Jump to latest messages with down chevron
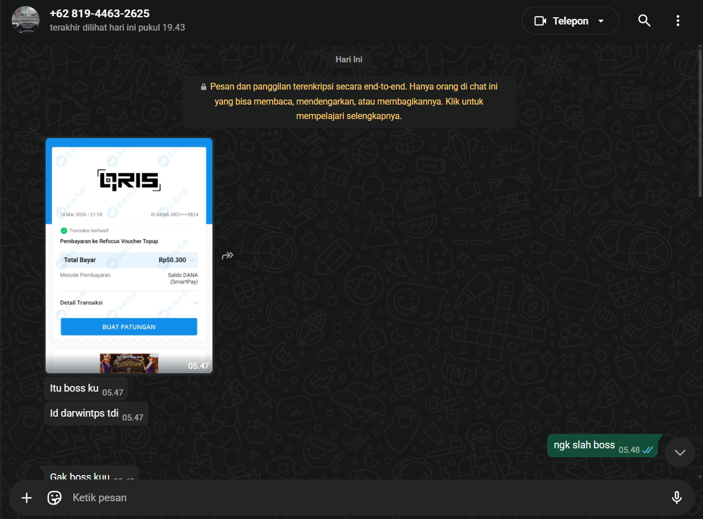 [680, 452]
